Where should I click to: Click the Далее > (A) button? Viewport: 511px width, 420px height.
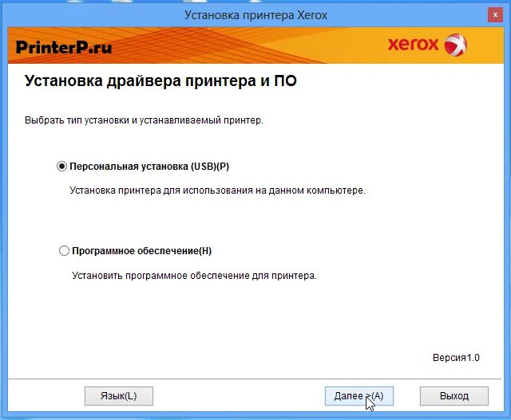click(359, 396)
